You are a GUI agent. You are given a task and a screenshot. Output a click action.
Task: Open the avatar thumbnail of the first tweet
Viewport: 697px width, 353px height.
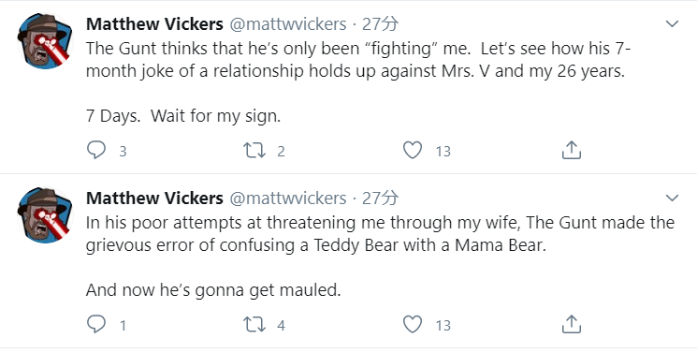[45, 41]
